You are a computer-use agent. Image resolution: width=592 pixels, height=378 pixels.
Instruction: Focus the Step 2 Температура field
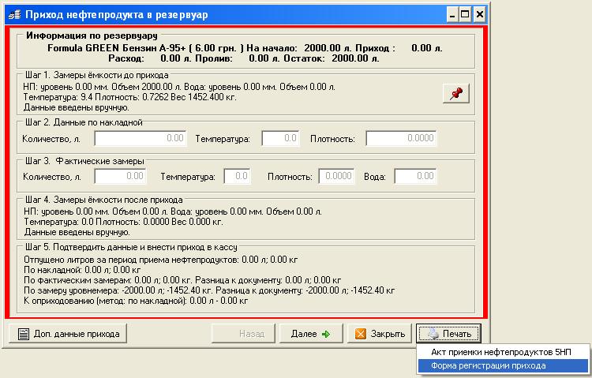pos(280,138)
